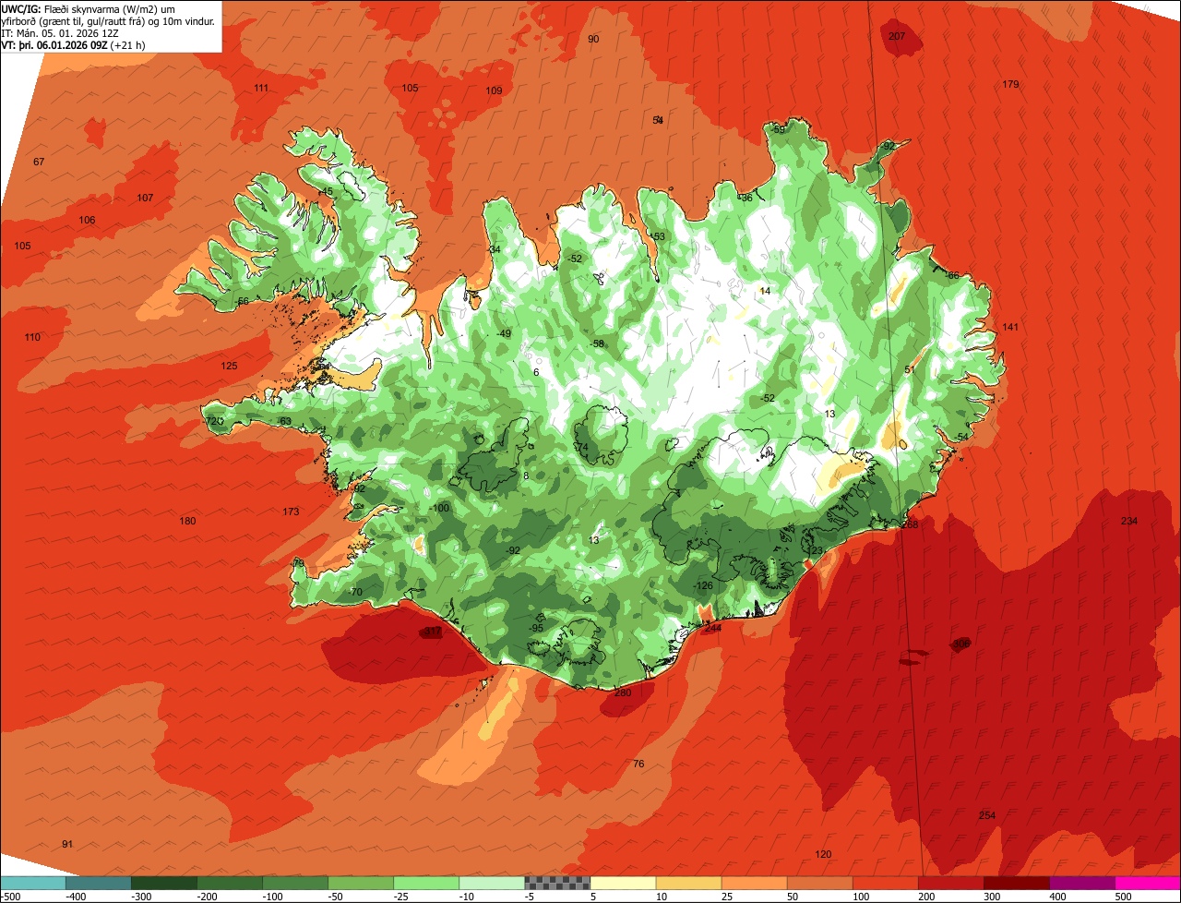Click the value -63 on Snæfellsnes peninsula
Screen dimensions: 1181x903
[284, 421]
